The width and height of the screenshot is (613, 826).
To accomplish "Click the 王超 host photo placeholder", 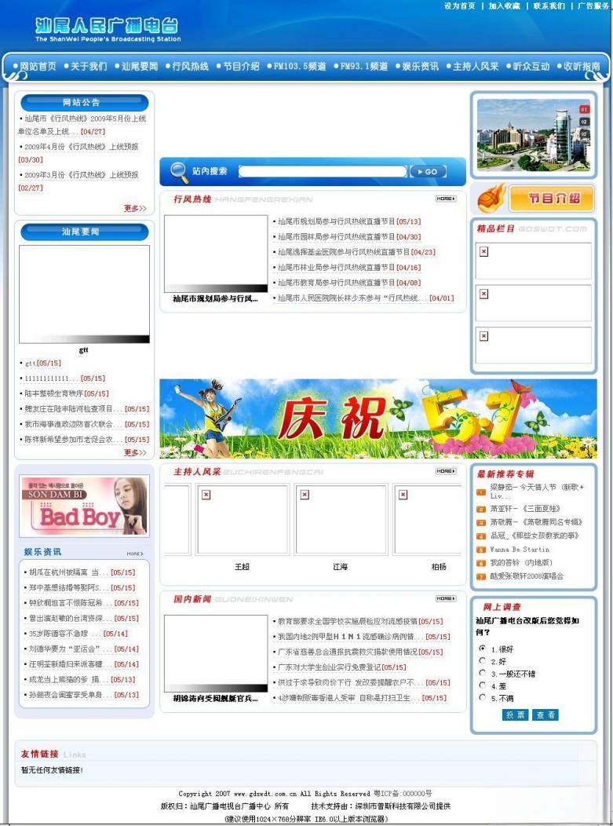I will [x=242, y=520].
